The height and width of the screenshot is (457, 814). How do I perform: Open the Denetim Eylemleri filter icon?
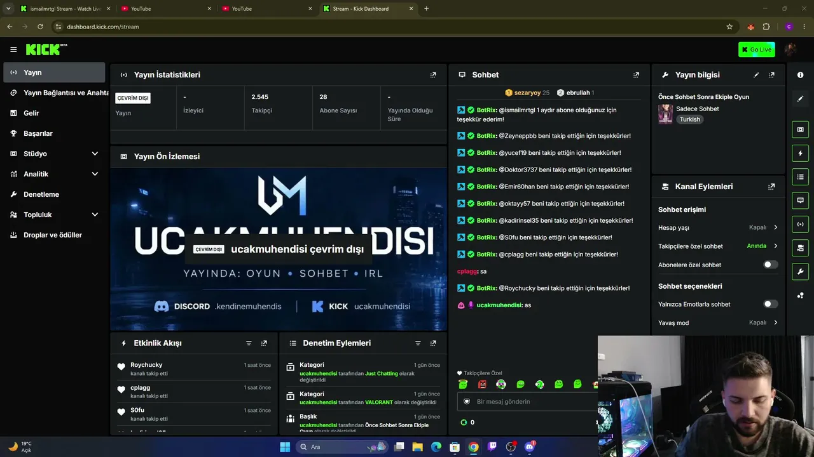pyautogui.click(x=418, y=343)
